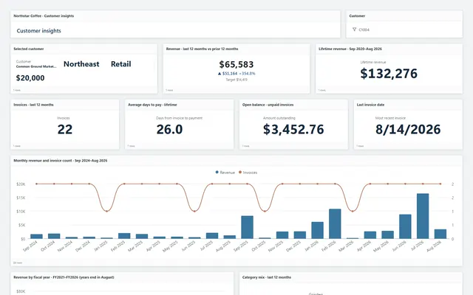Click the Selected customer card title

point(29,49)
